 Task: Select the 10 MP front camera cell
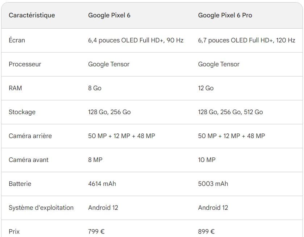(207, 160)
